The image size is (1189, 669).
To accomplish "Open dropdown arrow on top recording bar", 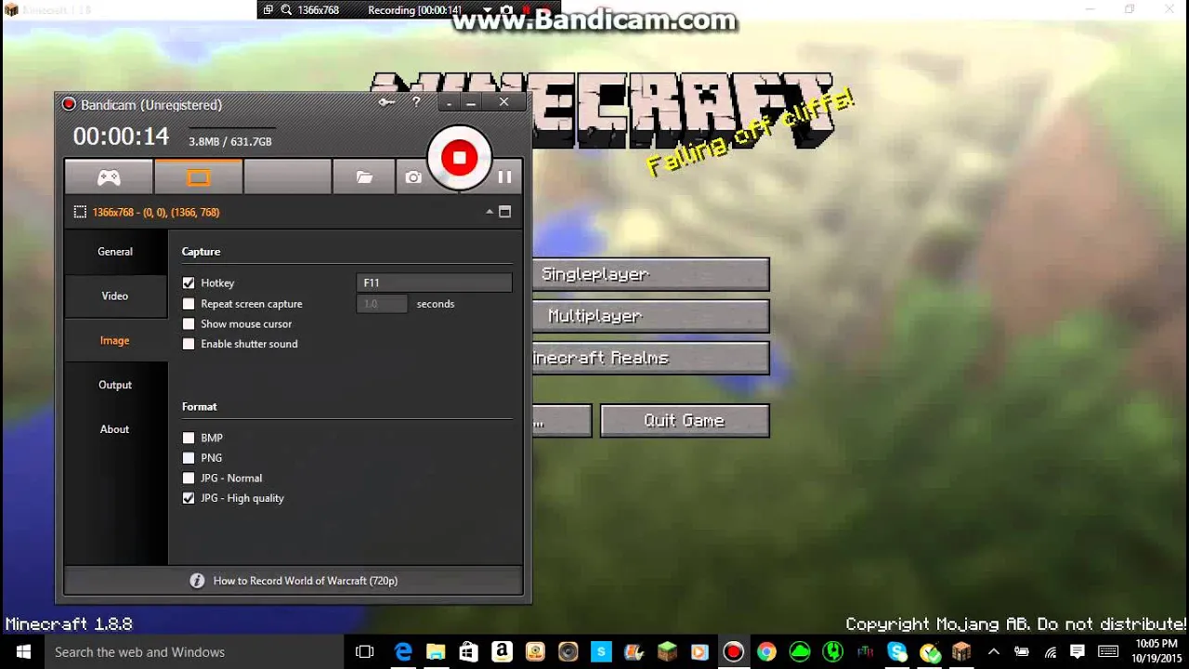I will [488, 10].
